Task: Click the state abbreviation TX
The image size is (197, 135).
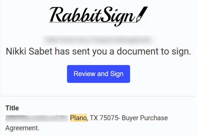Action: (94, 118)
